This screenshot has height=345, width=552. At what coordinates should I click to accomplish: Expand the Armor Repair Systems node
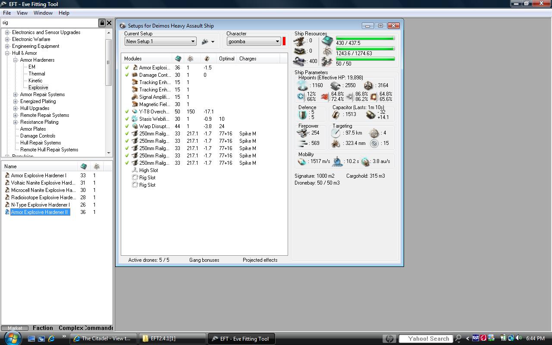(x=15, y=94)
